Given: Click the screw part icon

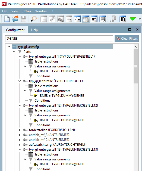Looking at the screenshot, I should pyautogui.click(x=61, y=19).
